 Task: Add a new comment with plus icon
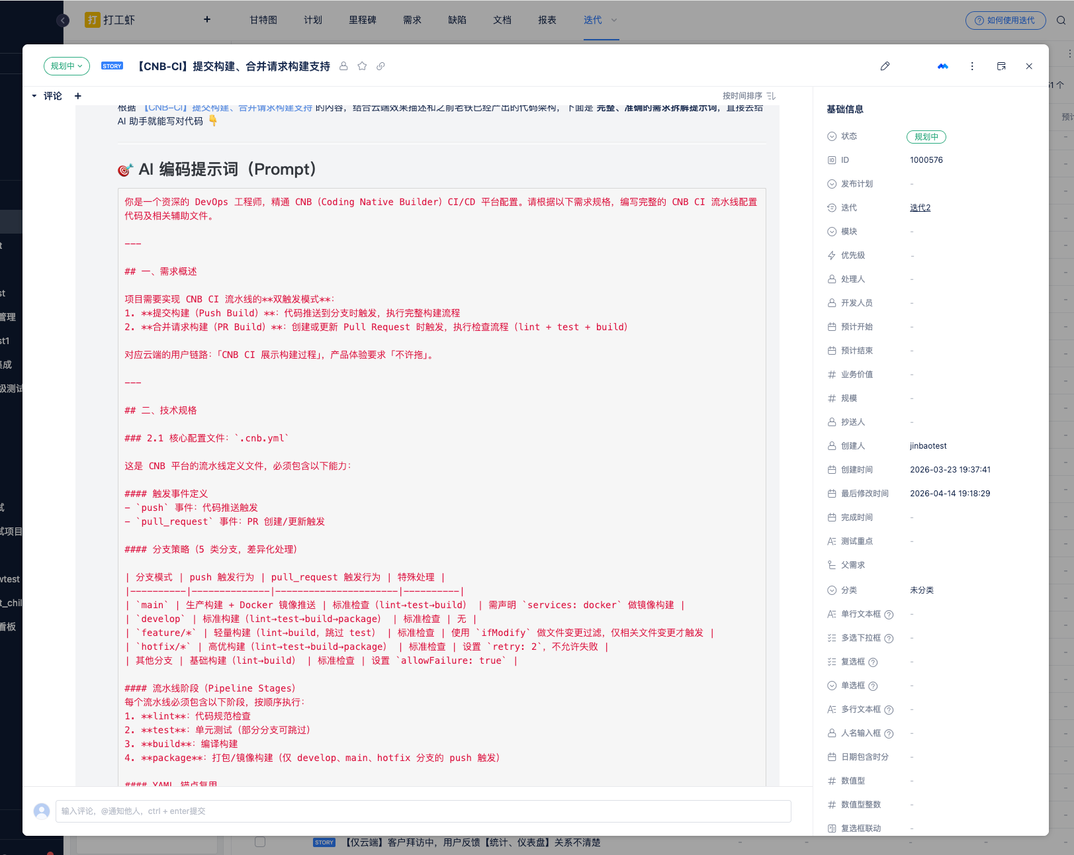78,96
